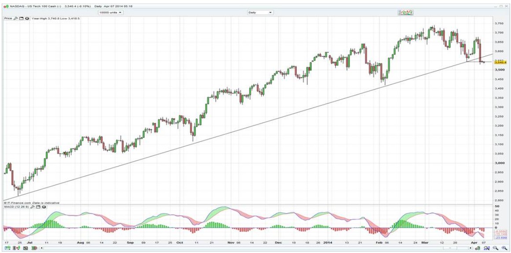The width and height of the screenshot is (511, 253).
Task: Close the Price panel
Action: pyautogui.click(x=27, y=18)
